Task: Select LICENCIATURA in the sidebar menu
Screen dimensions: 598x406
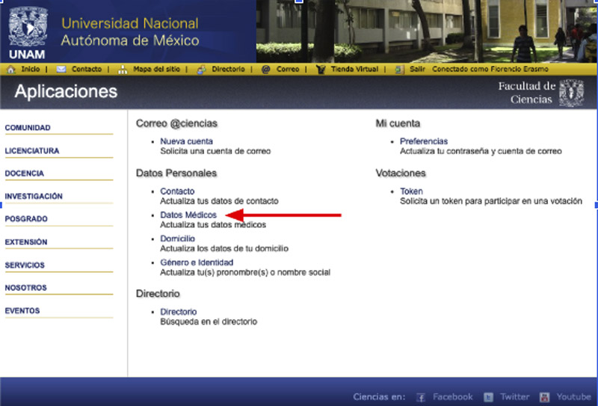Action: click(x=32, y=151)
